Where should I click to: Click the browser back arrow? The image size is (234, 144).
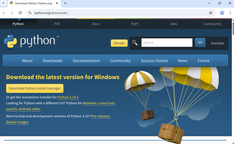coord(4,13)
